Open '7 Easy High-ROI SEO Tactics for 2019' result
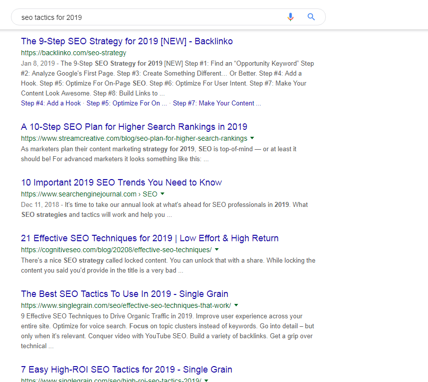 click(127, 370)
